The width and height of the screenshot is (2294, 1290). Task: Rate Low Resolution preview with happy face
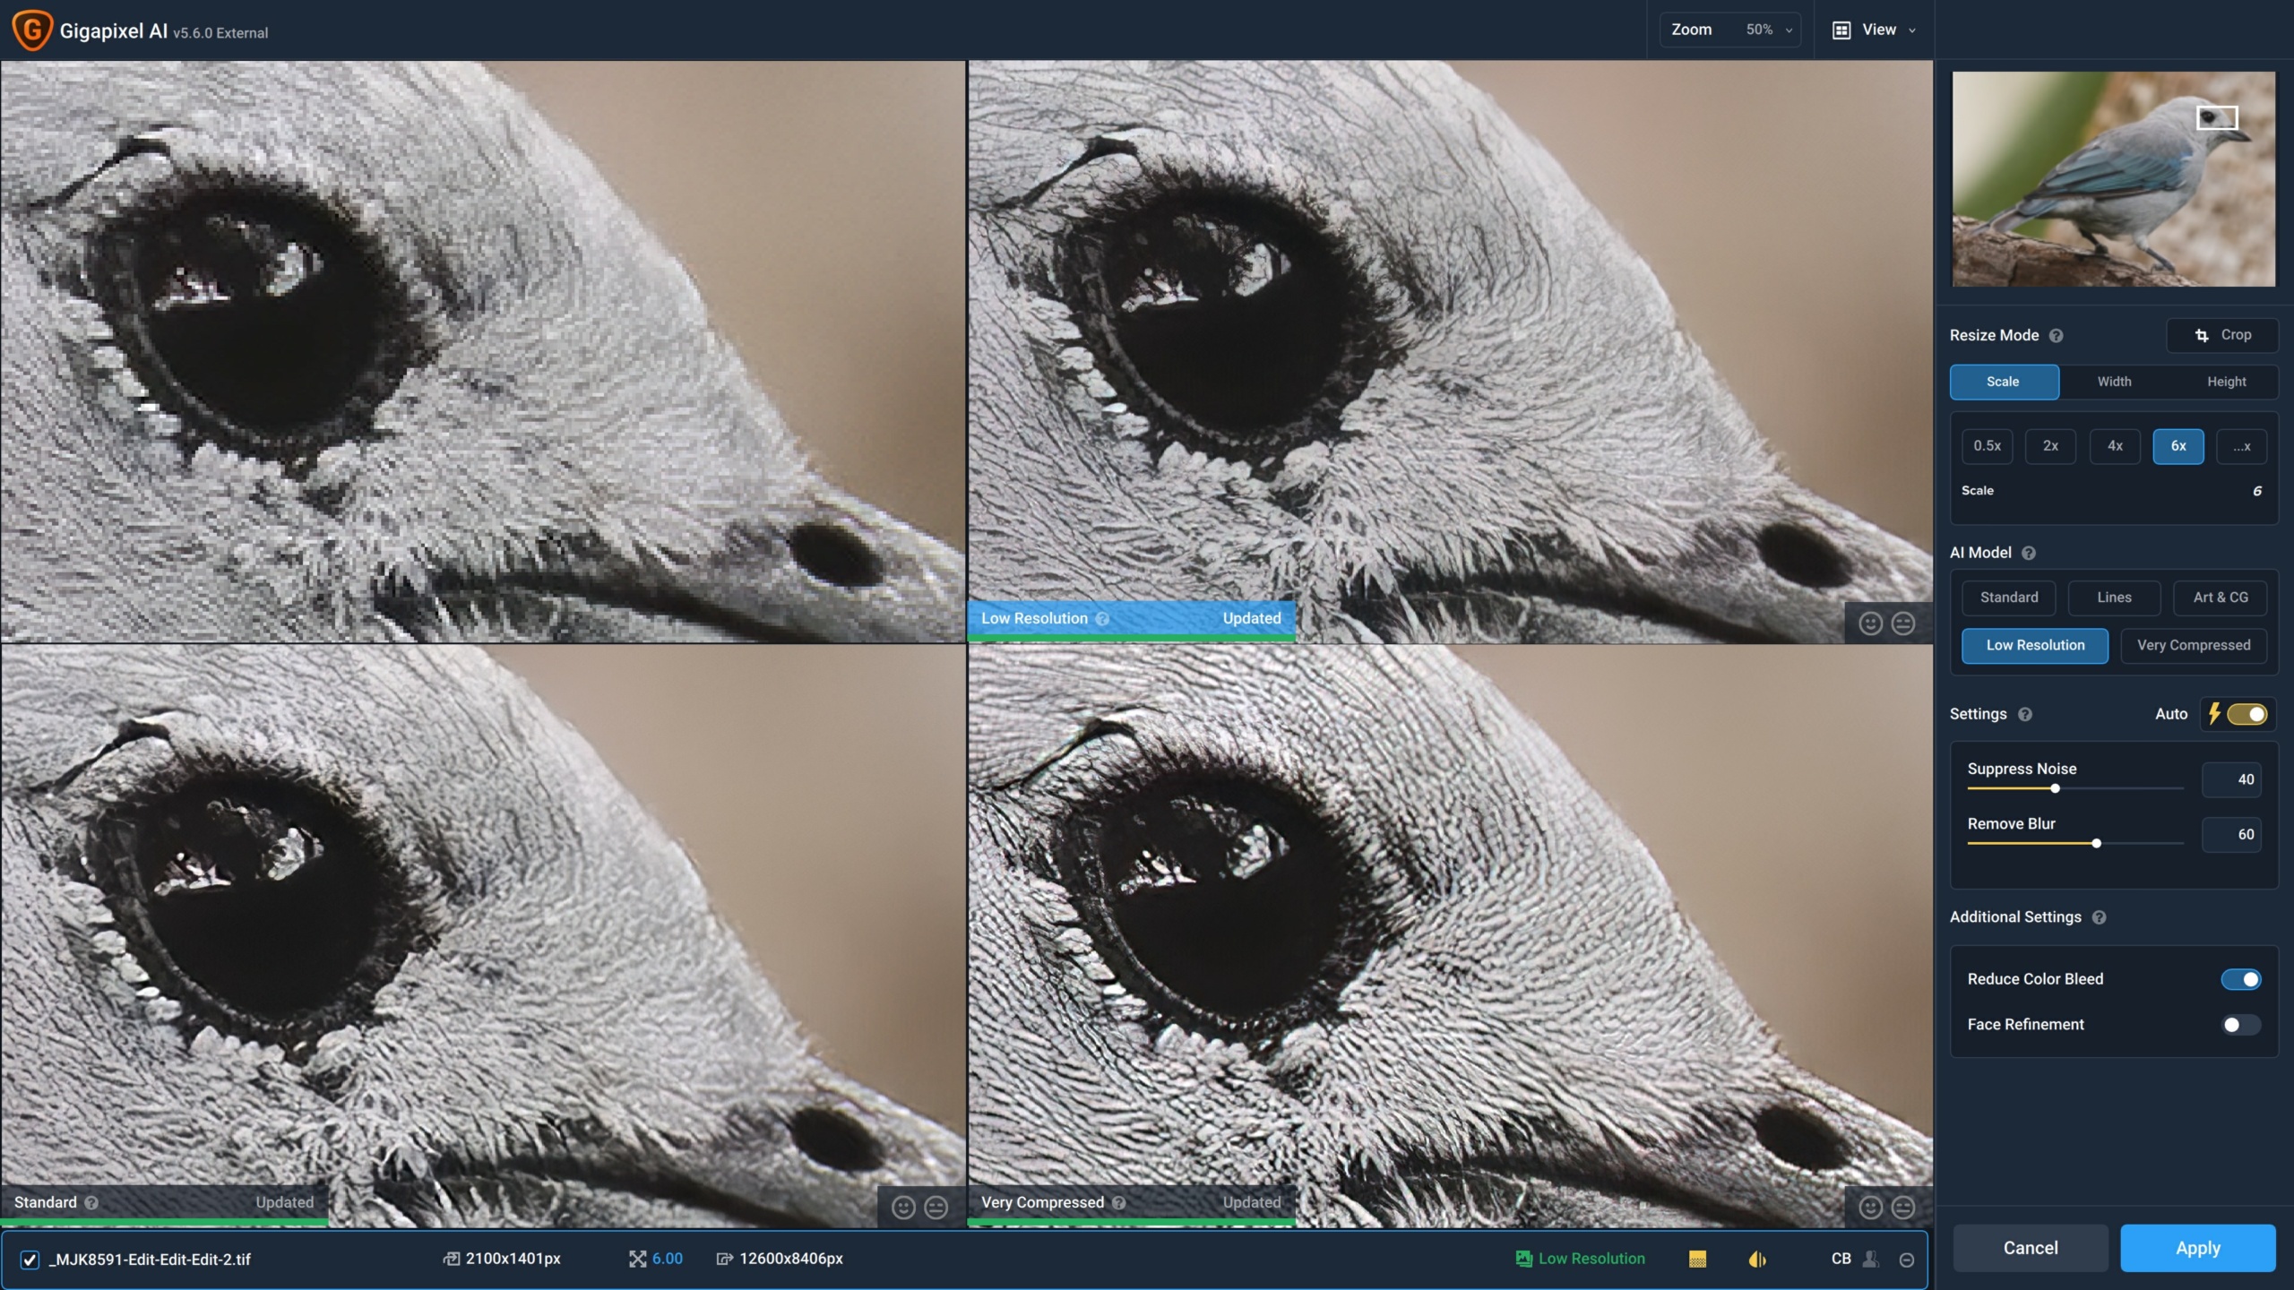(1870, 623)
